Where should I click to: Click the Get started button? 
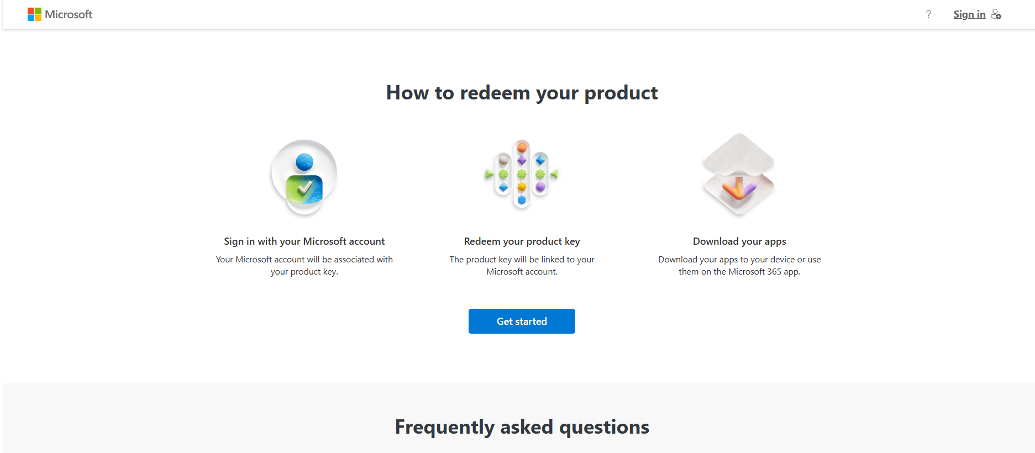coord(522,321)
